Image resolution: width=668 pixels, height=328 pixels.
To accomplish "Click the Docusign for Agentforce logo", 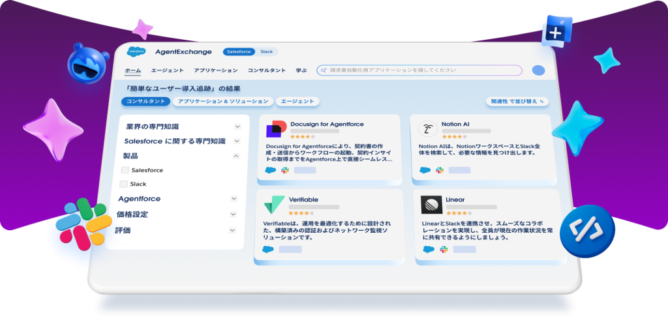I will (x=276, y=128).
